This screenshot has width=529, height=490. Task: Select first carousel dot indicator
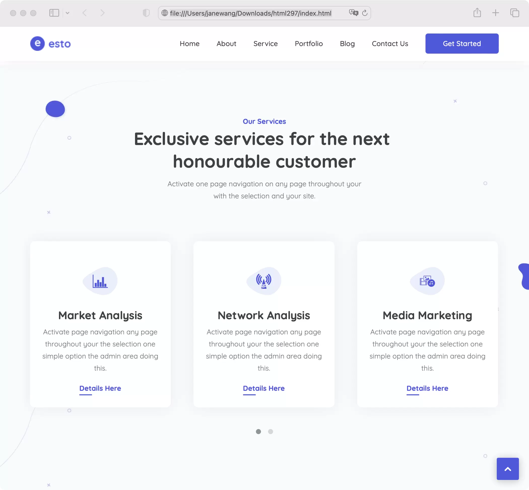258,432
